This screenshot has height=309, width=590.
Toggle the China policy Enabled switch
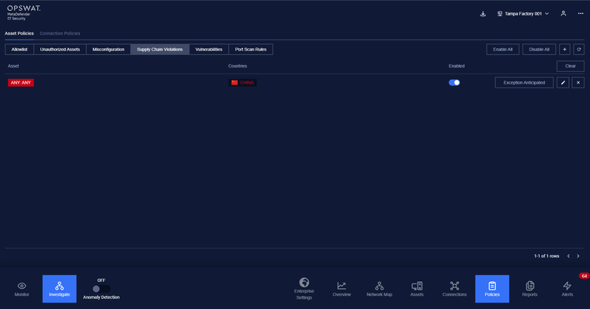[454, 83]
